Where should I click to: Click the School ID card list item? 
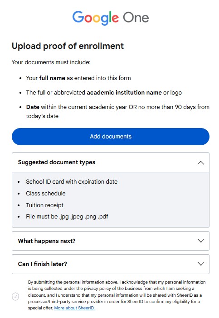(72, 181)
